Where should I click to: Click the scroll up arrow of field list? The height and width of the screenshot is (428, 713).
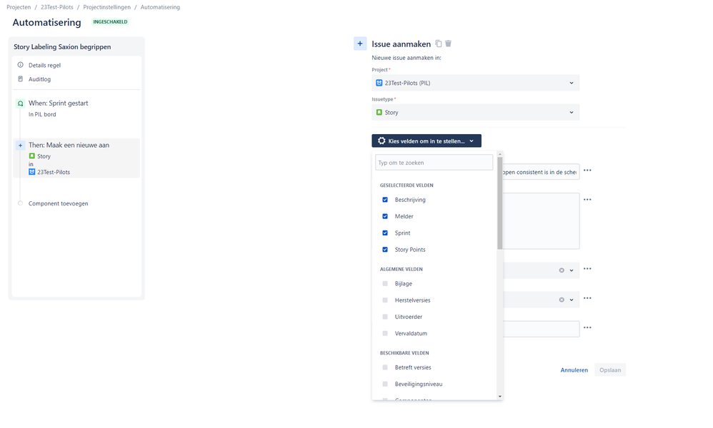499,154
